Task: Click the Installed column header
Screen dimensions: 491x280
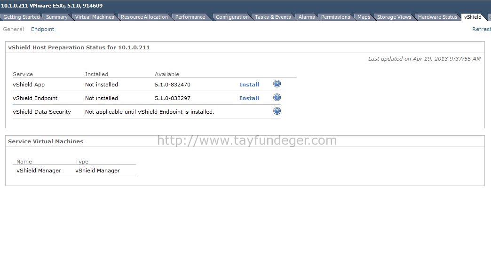Action: click(96, 74)
